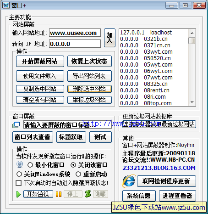Screen dimensions: 208x214
Task: Click 标题获取 button
Action: coord(71,137)
